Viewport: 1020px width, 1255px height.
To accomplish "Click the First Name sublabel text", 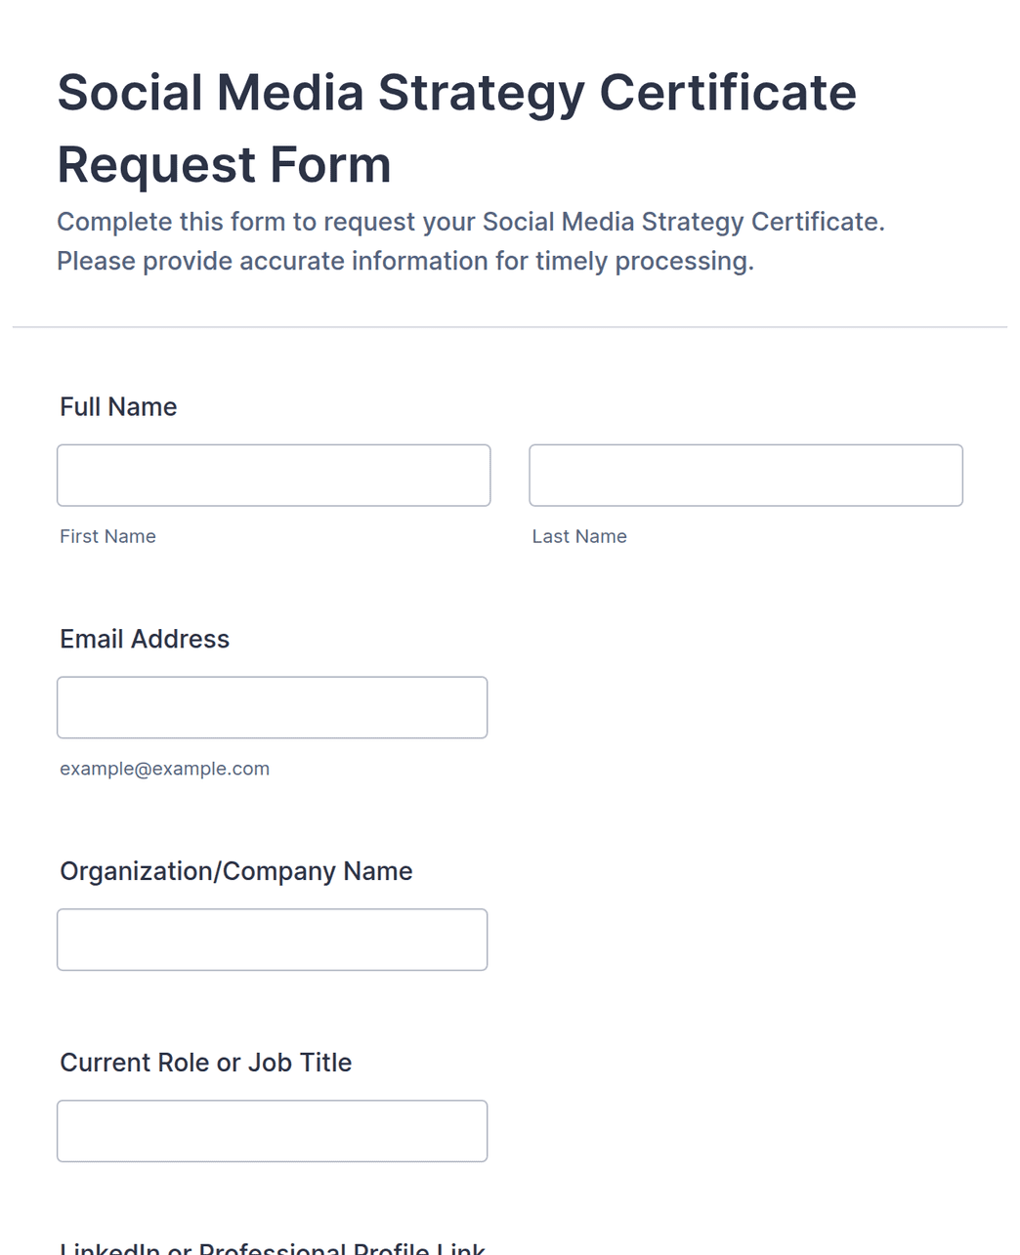I will [107, 536].
